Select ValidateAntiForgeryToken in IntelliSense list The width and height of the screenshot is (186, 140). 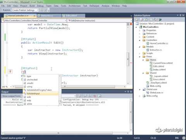[x=40, y=90]
